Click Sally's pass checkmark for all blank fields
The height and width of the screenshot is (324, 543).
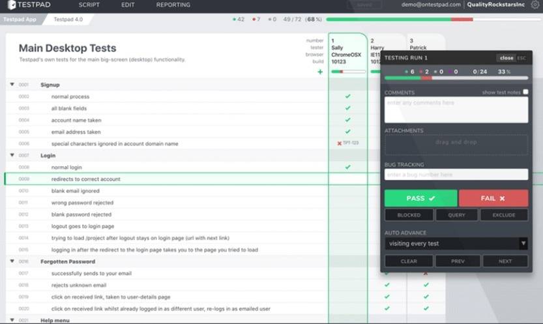(347, 108)
